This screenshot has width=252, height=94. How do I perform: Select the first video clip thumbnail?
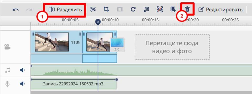tap(52, 42)
